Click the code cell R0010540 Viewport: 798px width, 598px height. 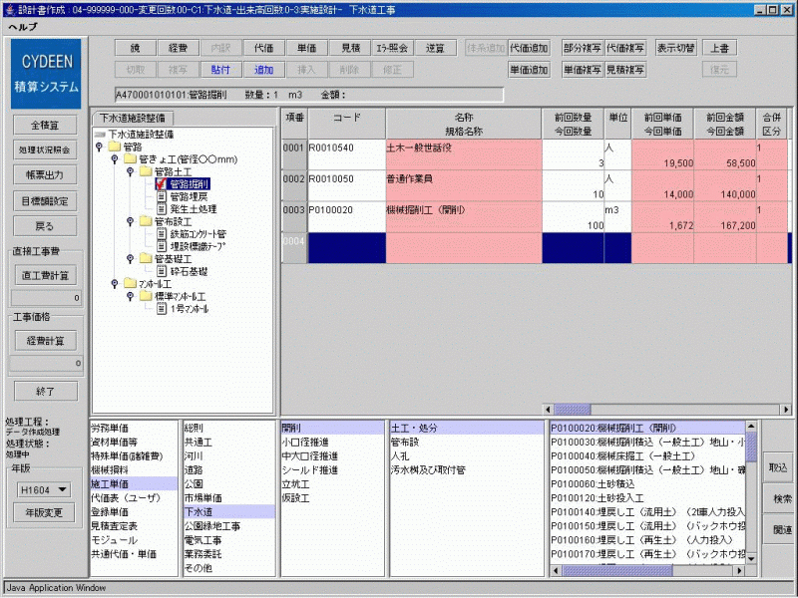tap(345, 148)
